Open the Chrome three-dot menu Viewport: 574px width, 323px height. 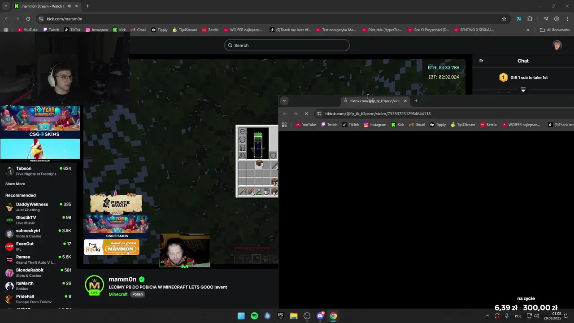567,19
